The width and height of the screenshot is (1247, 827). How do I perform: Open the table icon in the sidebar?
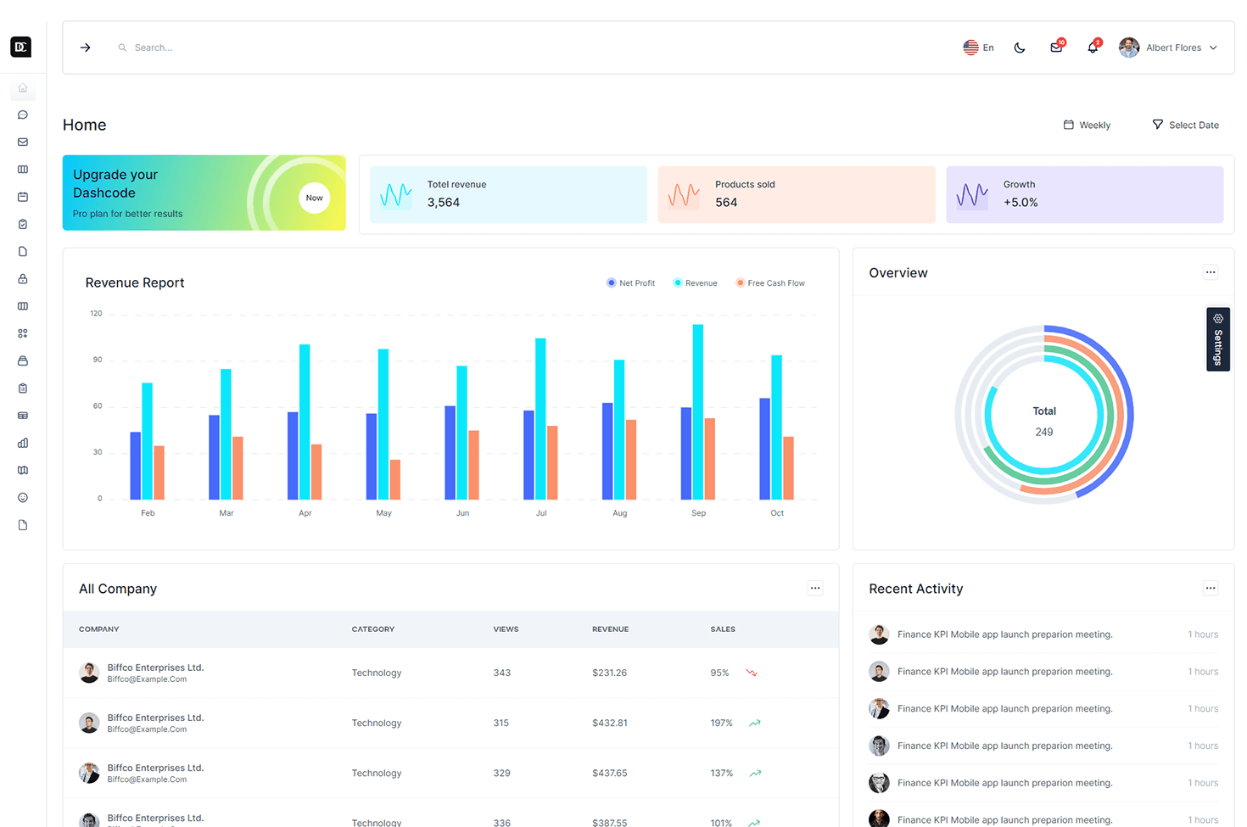point(23,416)
